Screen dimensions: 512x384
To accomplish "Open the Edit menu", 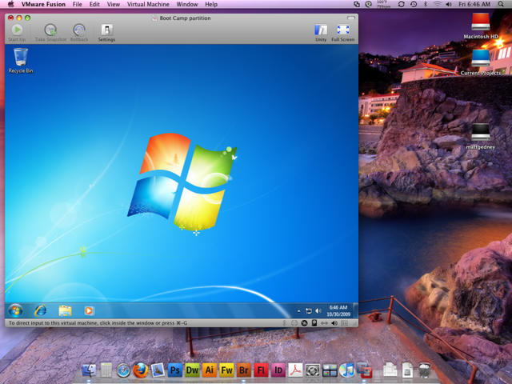I will [x=94, y=4].
